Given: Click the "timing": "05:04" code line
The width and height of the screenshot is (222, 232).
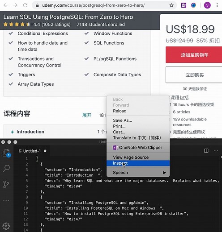Looking at the screenshot, I should click(x=64, y=186).
